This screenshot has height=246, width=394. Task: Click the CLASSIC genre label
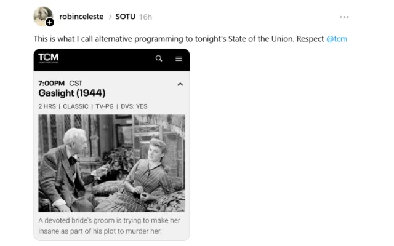75,106
